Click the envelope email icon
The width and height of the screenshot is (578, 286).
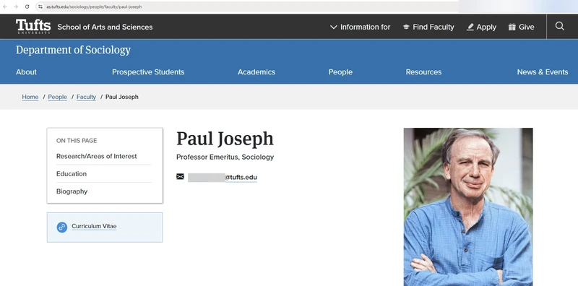(x=180, y=177)
